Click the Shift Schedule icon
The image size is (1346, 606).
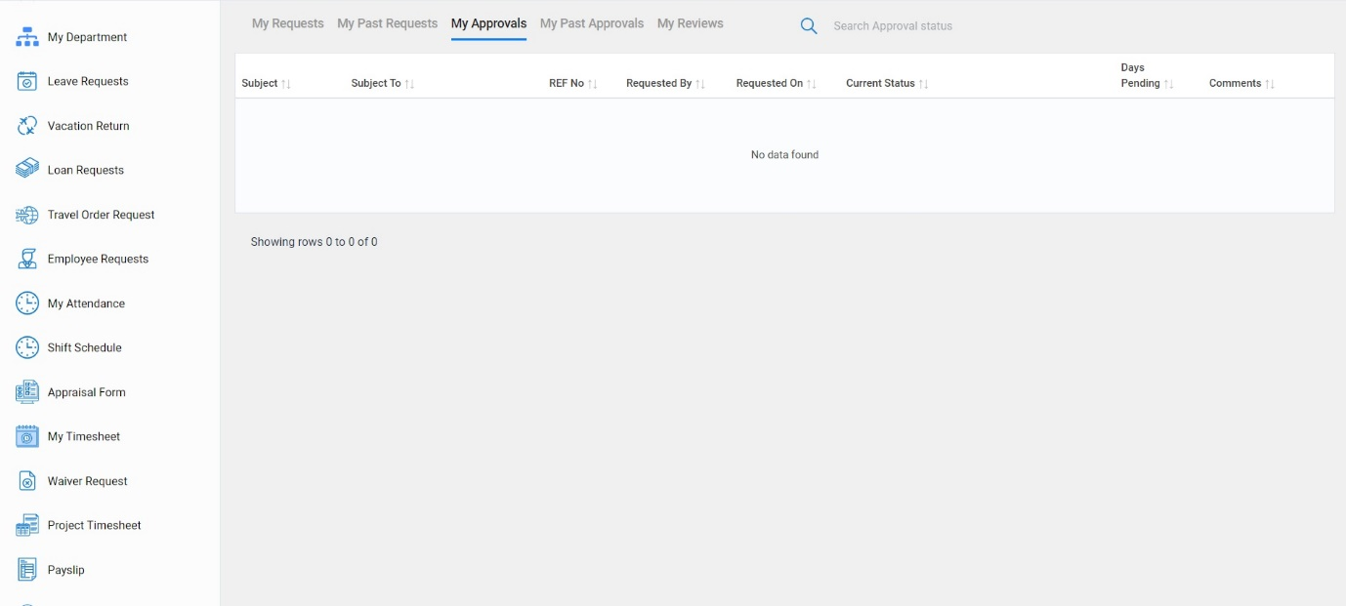[26, 346]
